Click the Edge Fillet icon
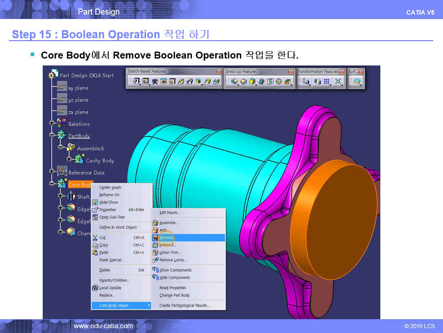Screen dimensions: 443x333 pyautogui.click(x=235, y=82)
